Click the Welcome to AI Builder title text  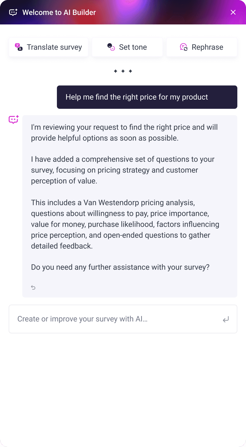59,12
